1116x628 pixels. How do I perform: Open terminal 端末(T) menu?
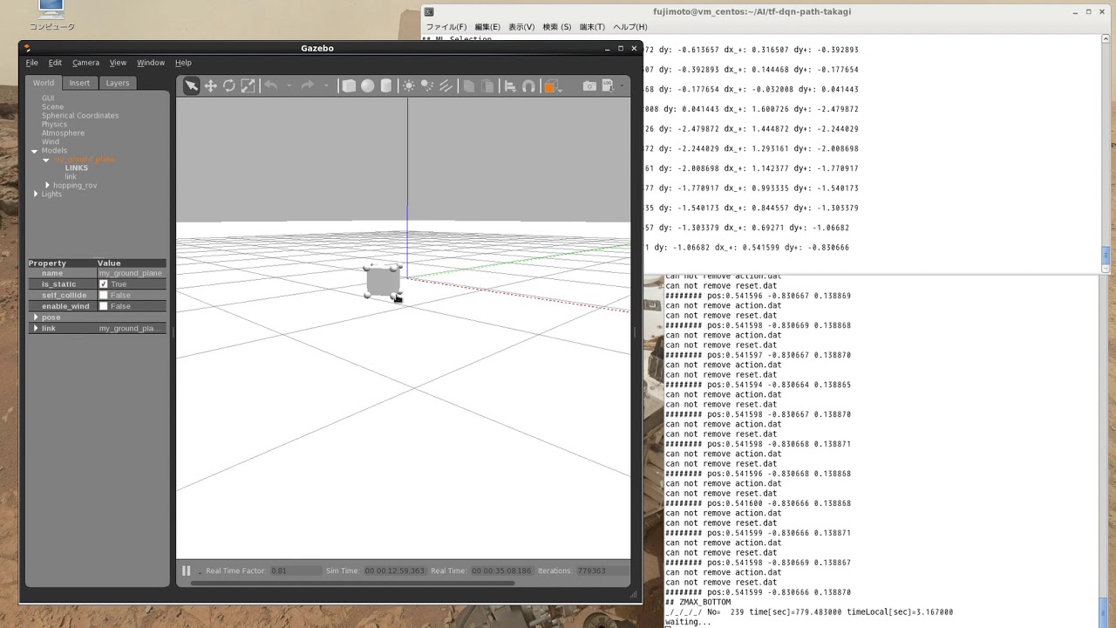coord(592,27)
